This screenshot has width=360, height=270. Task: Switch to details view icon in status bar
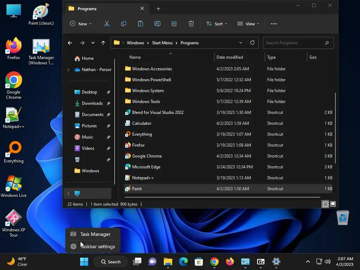(x=325, y=204)
